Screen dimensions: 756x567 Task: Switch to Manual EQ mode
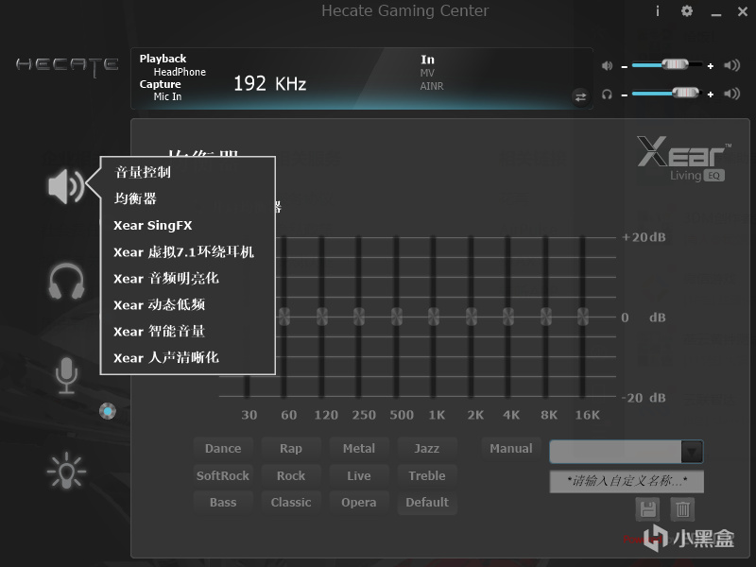pos(511,449)
